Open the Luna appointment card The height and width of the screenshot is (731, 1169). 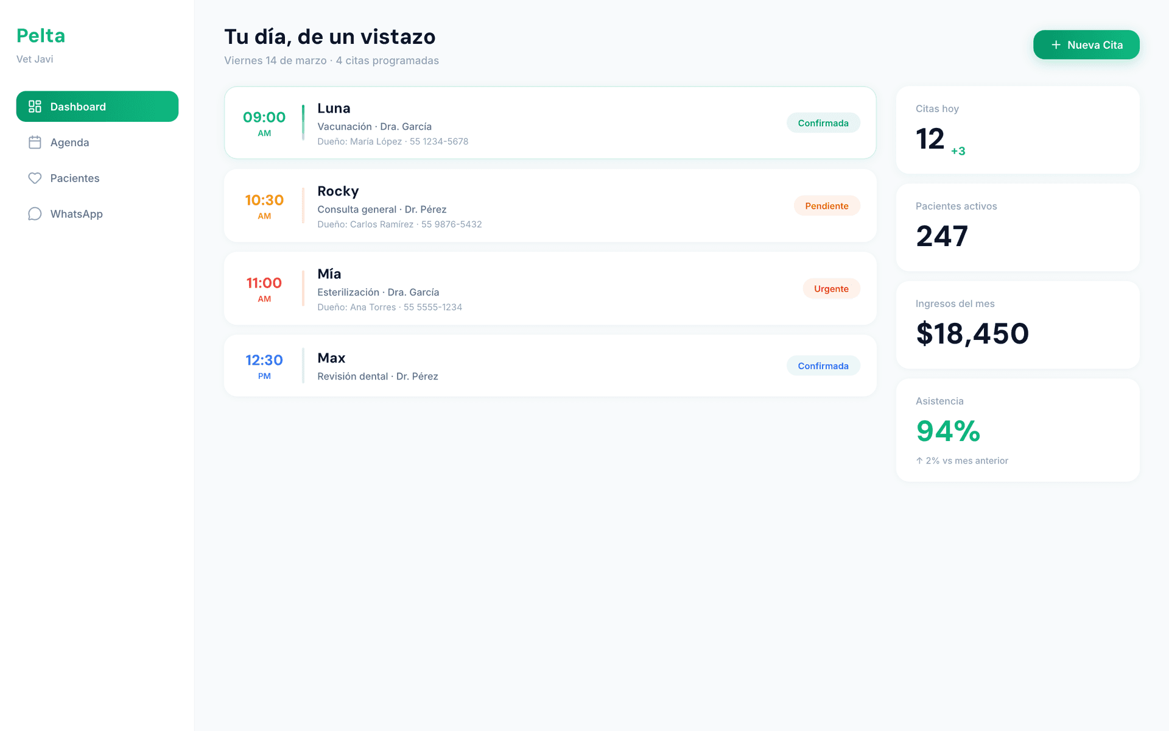tap(548, 122)
